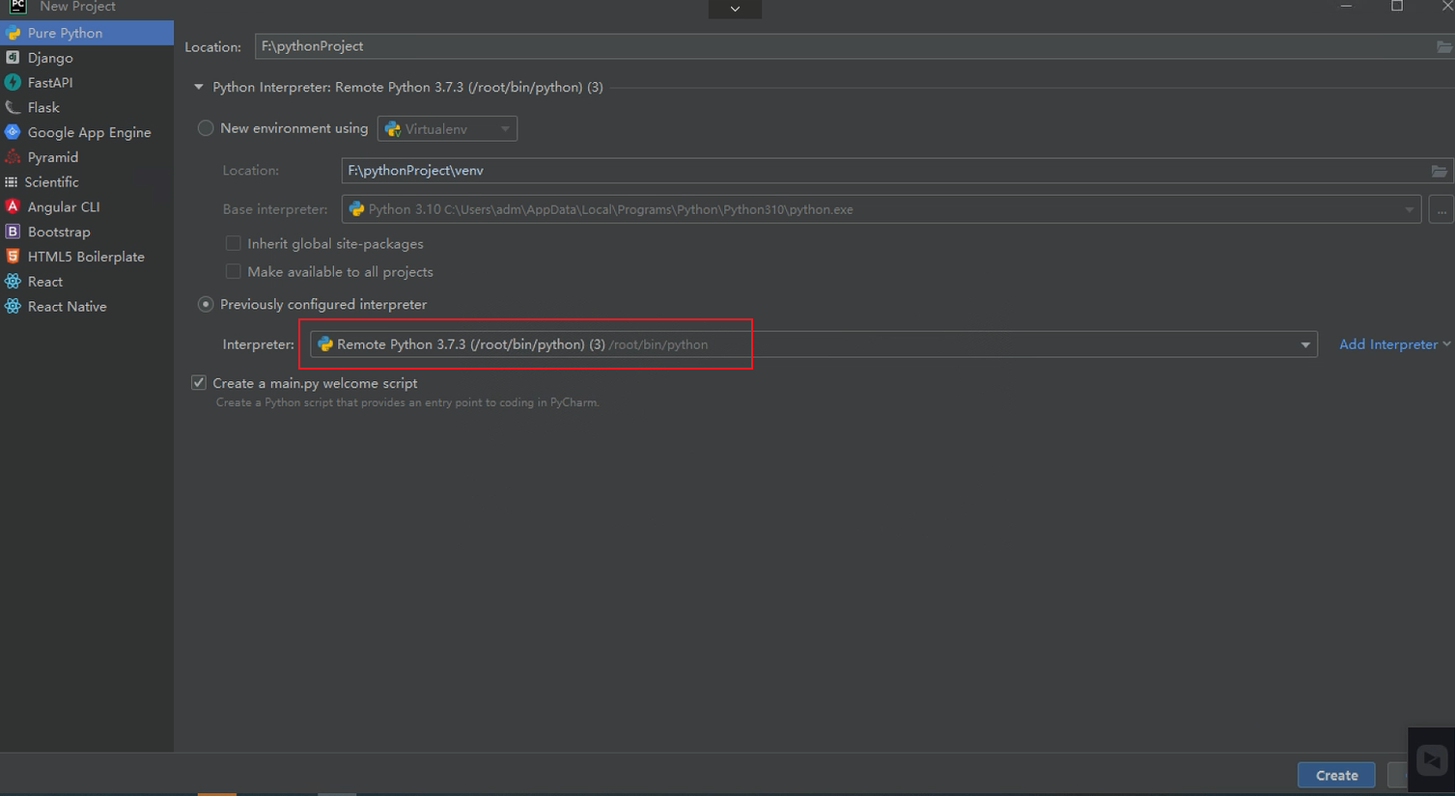This screenshot has height=796, width=1455.
Task: Browse folders for the project Location field
Action: pyautogui.click(x=1443, y=46)
